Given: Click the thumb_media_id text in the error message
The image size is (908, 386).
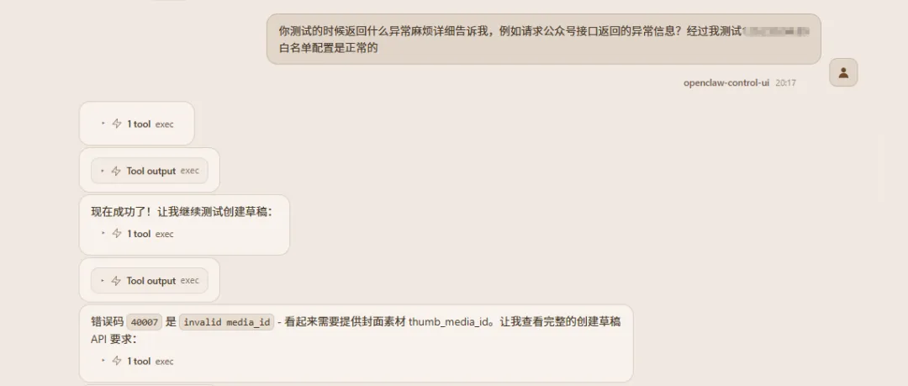Looking at the screenshot, I should point(447,321).
